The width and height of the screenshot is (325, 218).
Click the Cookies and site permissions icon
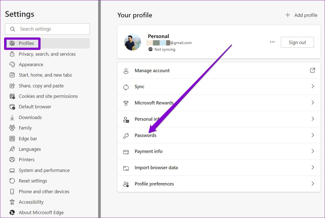[12, 96]
